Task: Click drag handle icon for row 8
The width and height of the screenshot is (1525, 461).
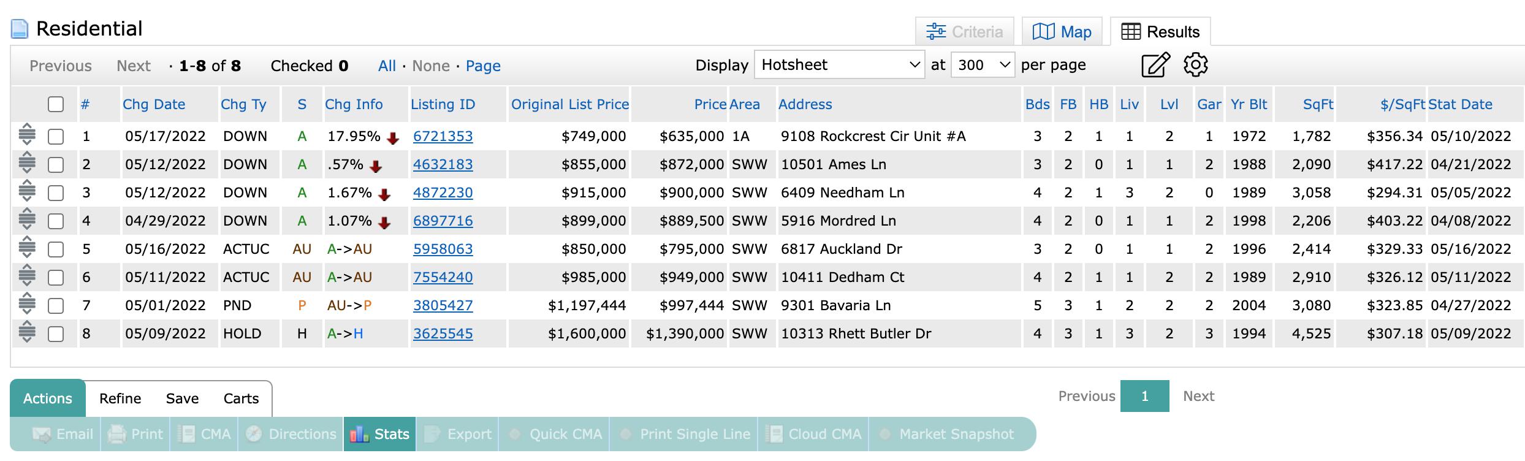Action: 27,332
